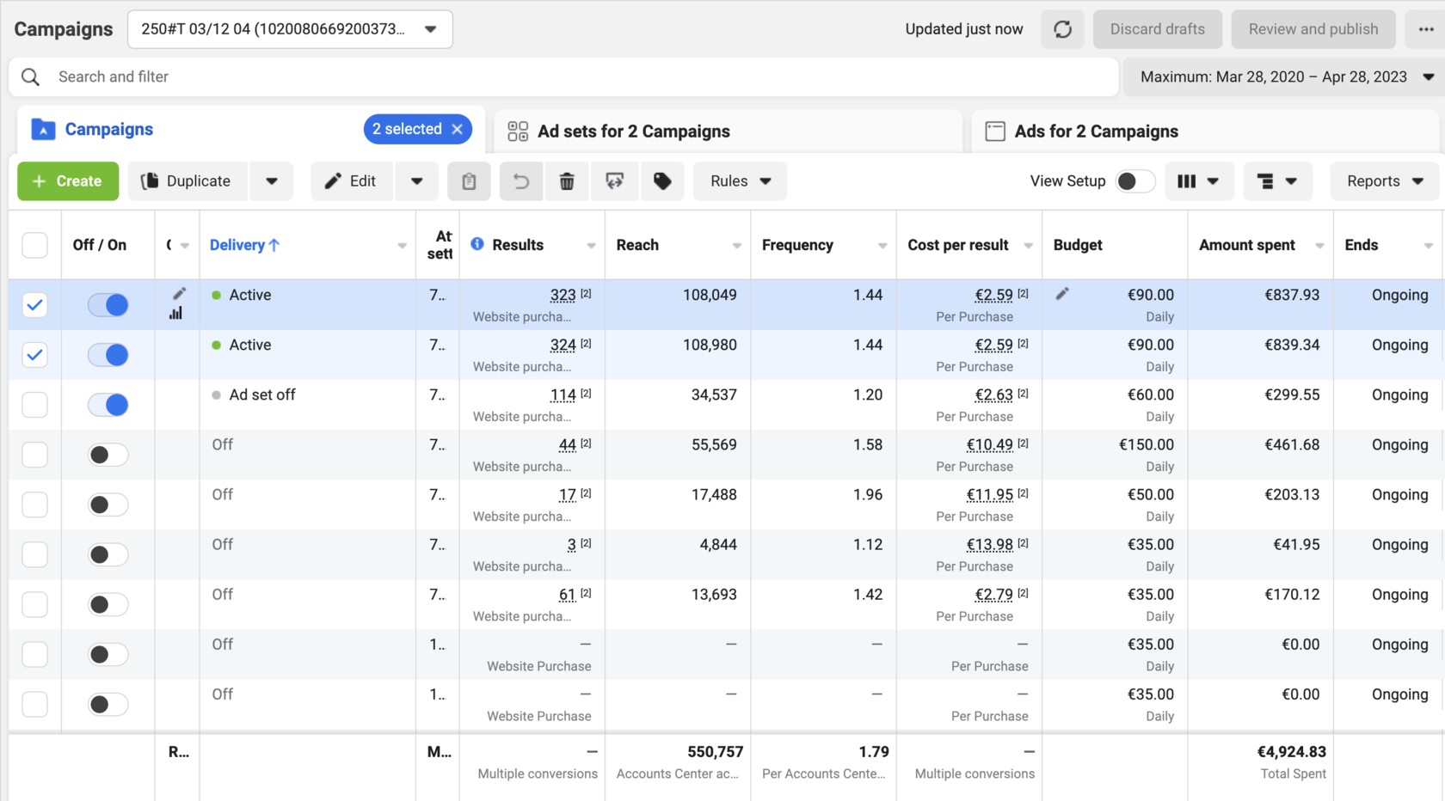Click the green Create button
Viewport: 1445px width, 801px height.
68,181
